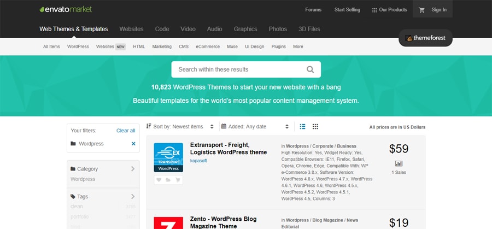Click Marketing in subnavigation
The height and width of the screenshot is (229, 492).
tap(162, 46)
